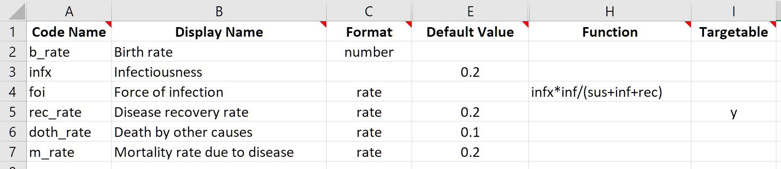The width and height of the screenshot is (781, 169).
Task: Select default value 0.2 for m_rate
Action: [470, 151]
